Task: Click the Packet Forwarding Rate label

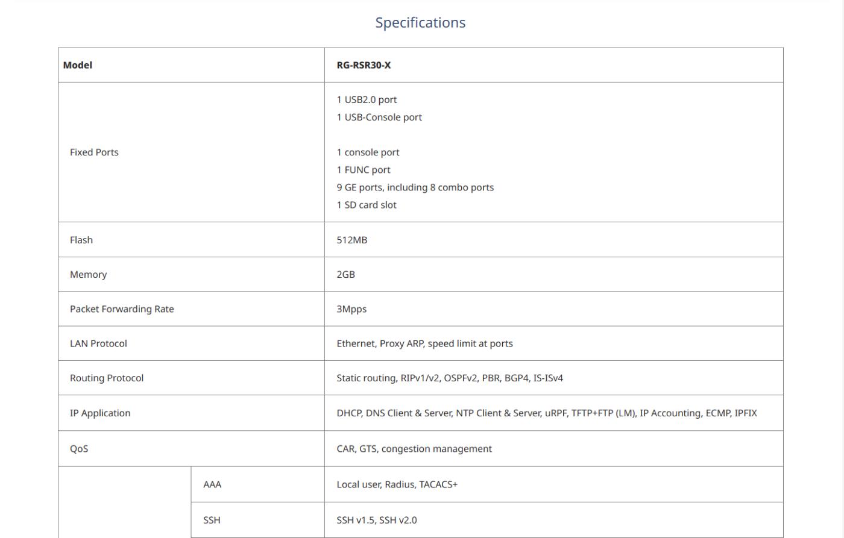Action: [x=122, y=309]
